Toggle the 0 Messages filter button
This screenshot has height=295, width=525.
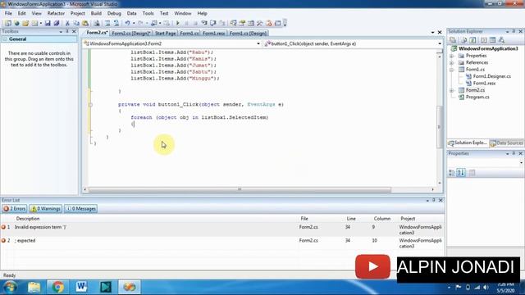click(x=80, y=209)
